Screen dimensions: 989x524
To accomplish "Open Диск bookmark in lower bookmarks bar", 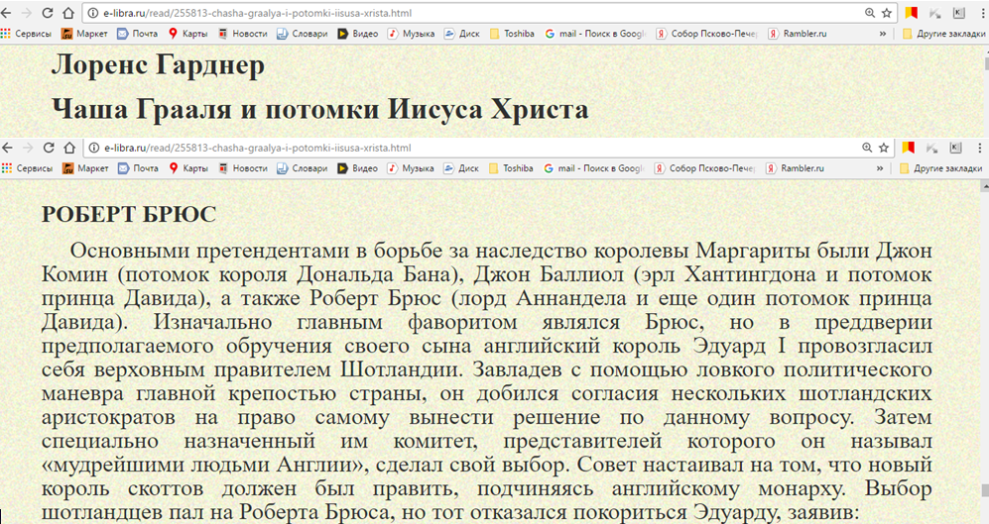I will 461,168.
